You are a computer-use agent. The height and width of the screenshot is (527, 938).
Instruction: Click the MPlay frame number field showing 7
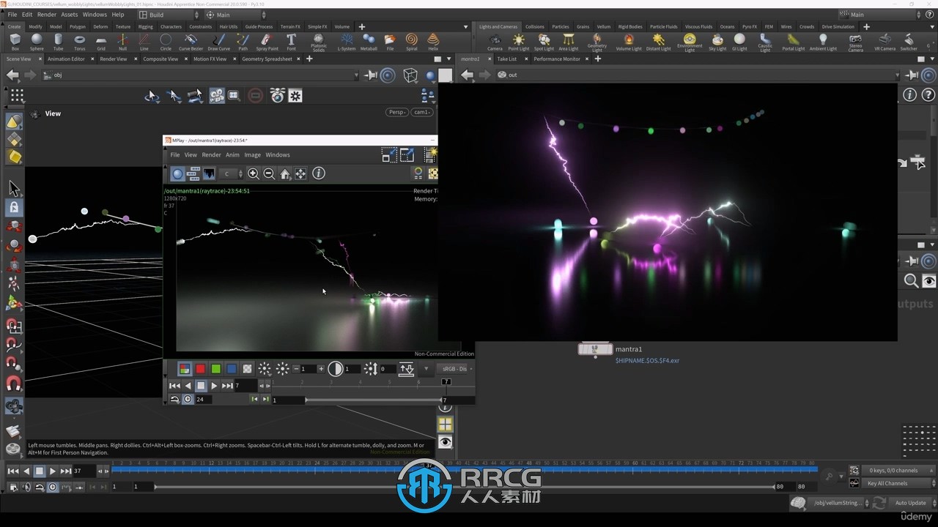(245, 386)
